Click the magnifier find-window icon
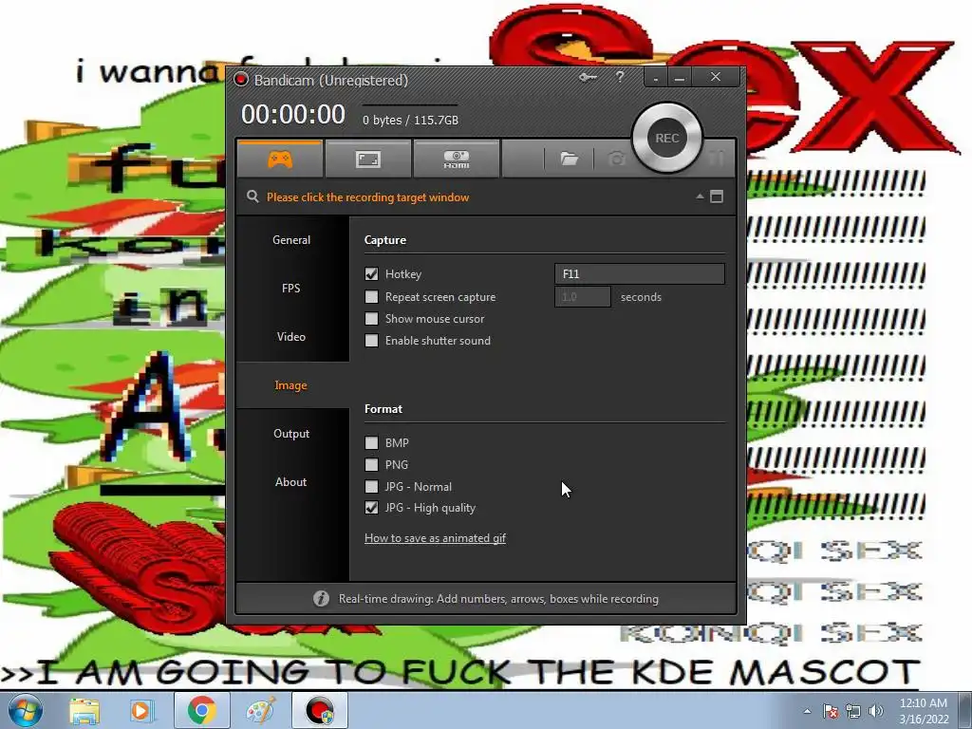Viewport: 972px width, 729px height. pos(252,196)
